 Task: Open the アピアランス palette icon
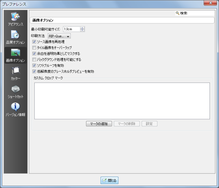coord(15,16)
